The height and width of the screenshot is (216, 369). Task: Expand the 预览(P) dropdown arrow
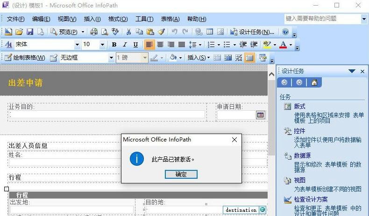click(x=83, y=32)
